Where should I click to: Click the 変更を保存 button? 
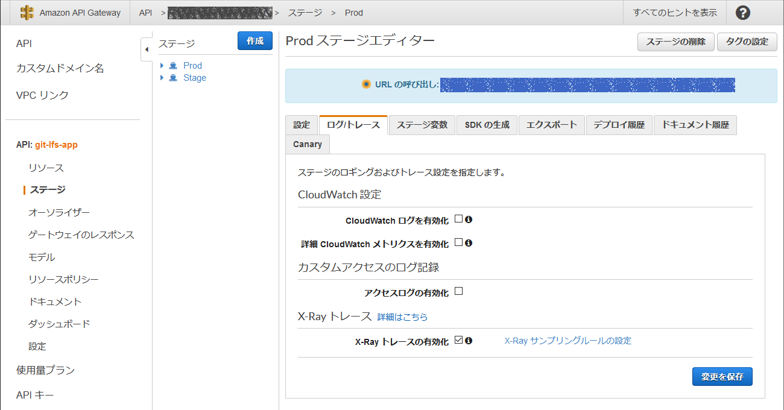click(722, 376)
